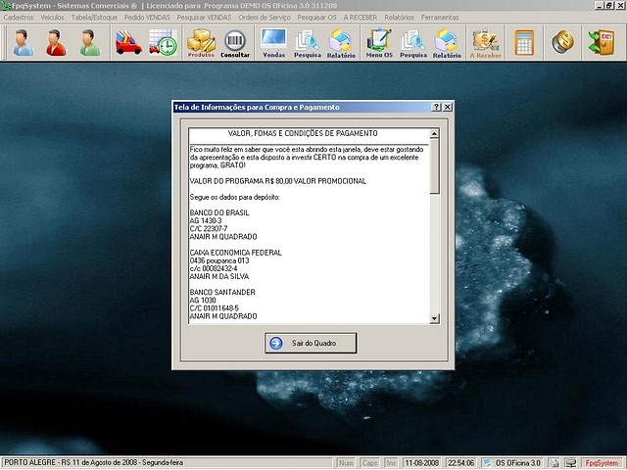Click the Consultar barcode icon
Screen dimensions: 627x470
coord(235,43)
